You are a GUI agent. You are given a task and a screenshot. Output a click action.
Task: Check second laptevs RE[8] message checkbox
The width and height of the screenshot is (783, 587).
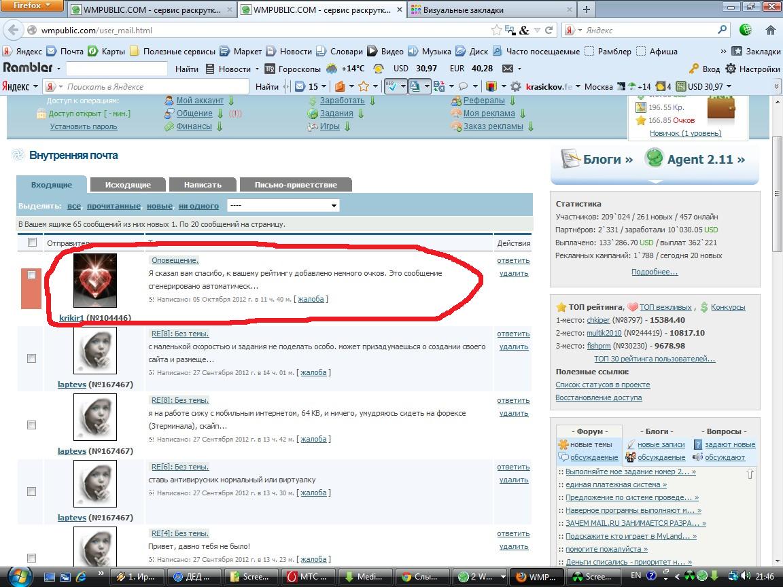(x=31, y=425)
